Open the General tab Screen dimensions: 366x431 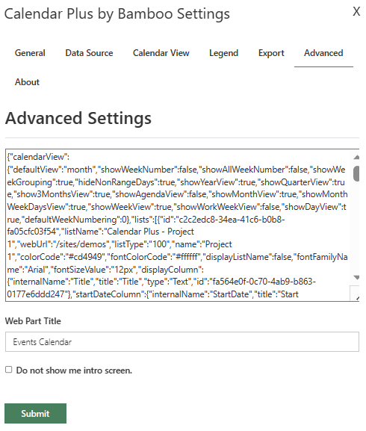click(30, 53)
